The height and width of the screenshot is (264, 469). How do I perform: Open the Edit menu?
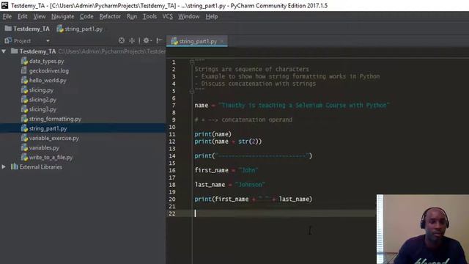pos(23,16)
